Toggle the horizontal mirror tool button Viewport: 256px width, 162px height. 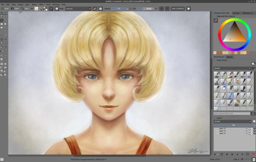(x=161, y=9)
